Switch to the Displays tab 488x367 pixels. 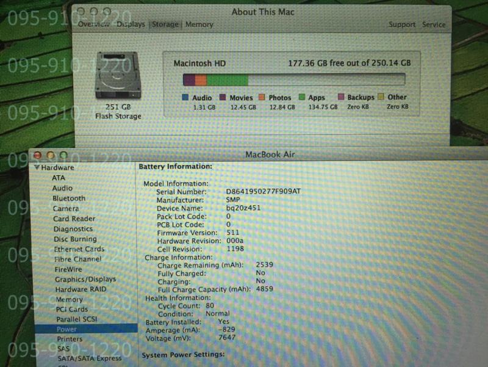[x=131, y=24]
